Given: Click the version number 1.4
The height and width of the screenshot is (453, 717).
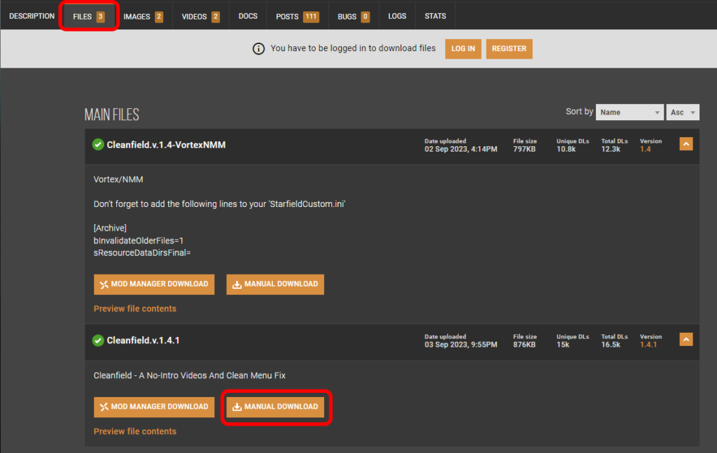Looking at the screenshot, I should point(645,150).
